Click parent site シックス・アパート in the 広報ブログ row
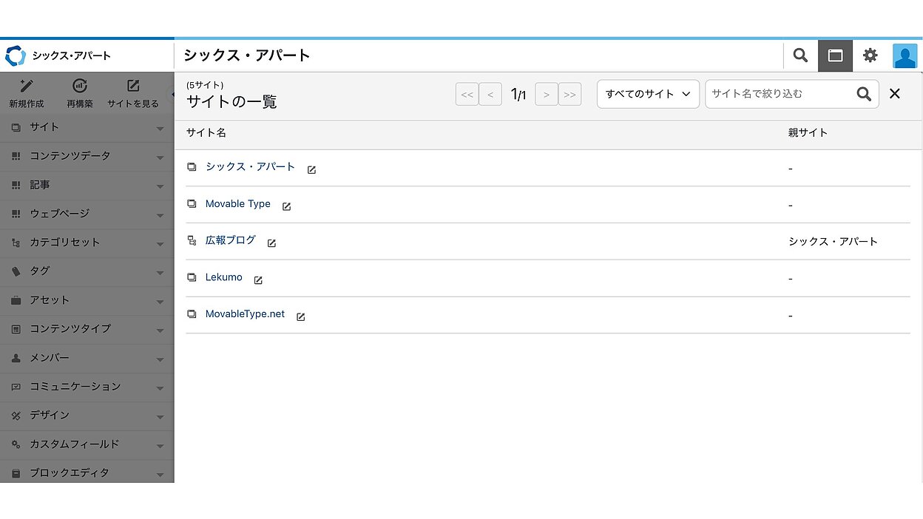The height and width of the screenshot is (519, 923). click(x=833, y=242)
